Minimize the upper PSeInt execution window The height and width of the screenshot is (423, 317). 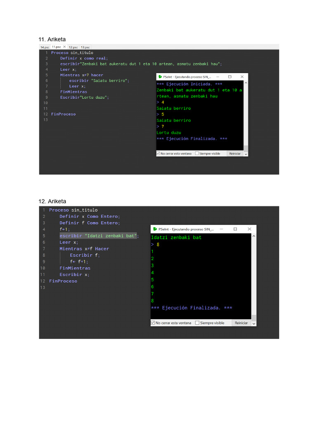(218, 77)
